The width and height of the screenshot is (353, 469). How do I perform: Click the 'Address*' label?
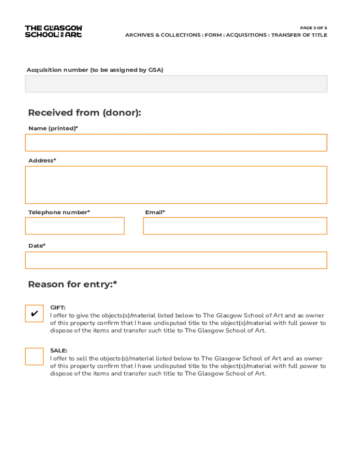[x=42, y=161]
